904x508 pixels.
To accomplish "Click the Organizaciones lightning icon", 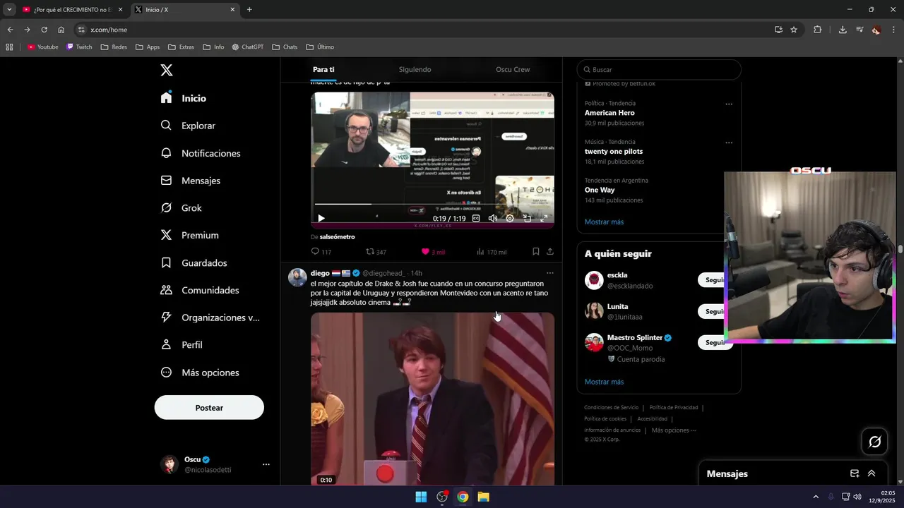I will [x=166, y=317].
